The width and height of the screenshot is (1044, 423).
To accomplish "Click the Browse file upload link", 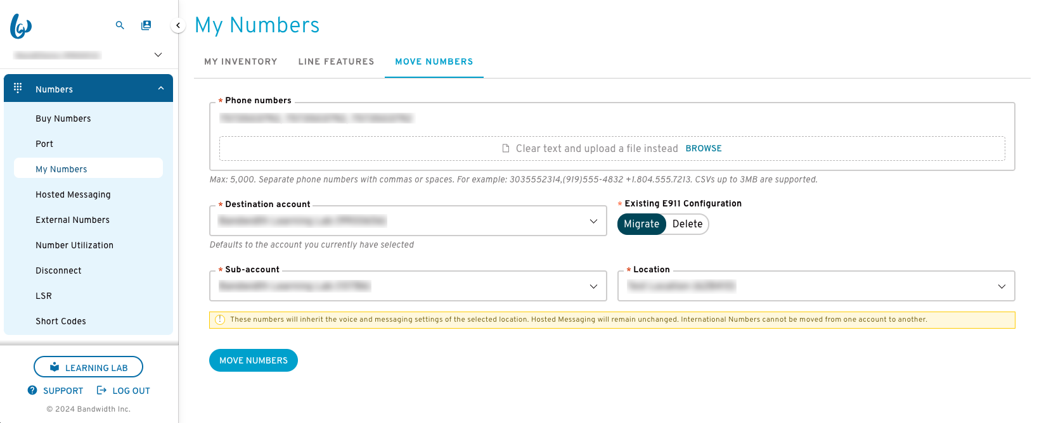I will 704,148.
